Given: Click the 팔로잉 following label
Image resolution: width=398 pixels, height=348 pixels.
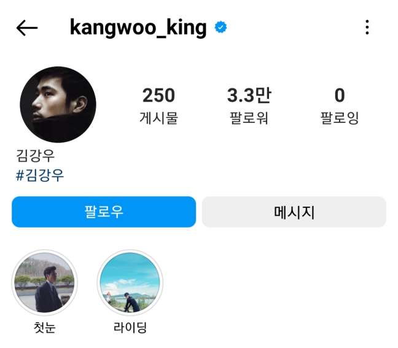Looking at the screenshot, I should pyautogui.click(x=340, y=118).
